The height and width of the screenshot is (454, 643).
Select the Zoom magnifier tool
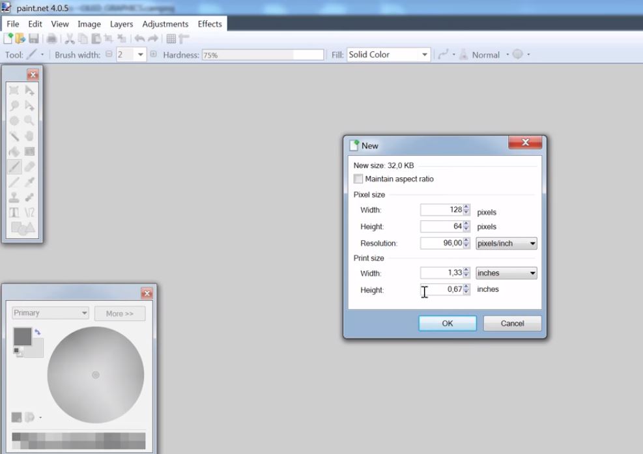(x=29, y=121)
